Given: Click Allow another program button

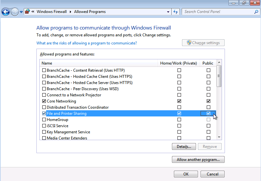Looking at the screenshot, I should coord(198,160).
